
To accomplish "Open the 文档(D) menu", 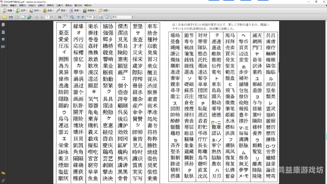I will point(32,6).
